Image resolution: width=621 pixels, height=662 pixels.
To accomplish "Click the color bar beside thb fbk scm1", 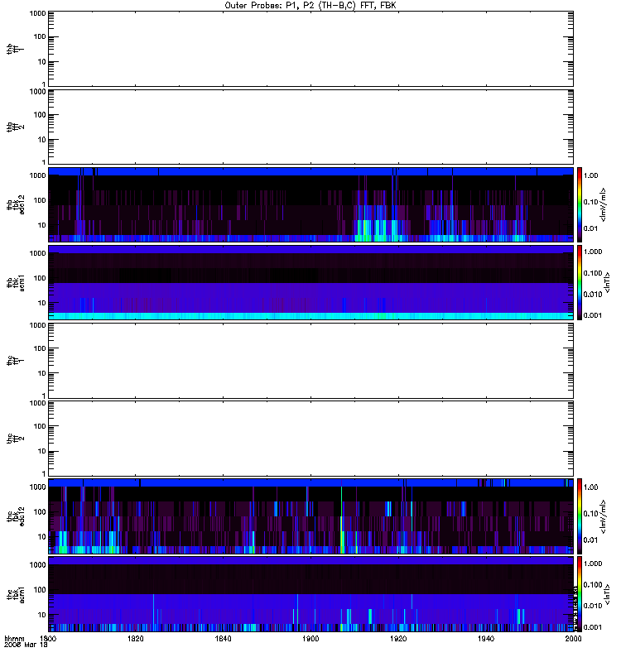I will 580,282.
